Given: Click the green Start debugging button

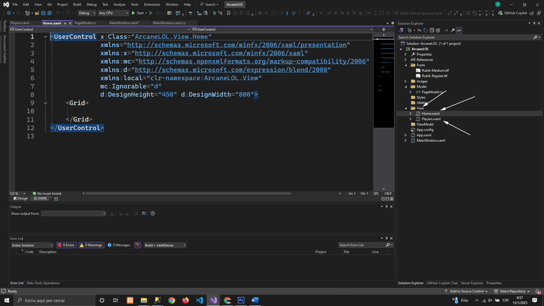Looking at the screenshot, I should 138,13.
